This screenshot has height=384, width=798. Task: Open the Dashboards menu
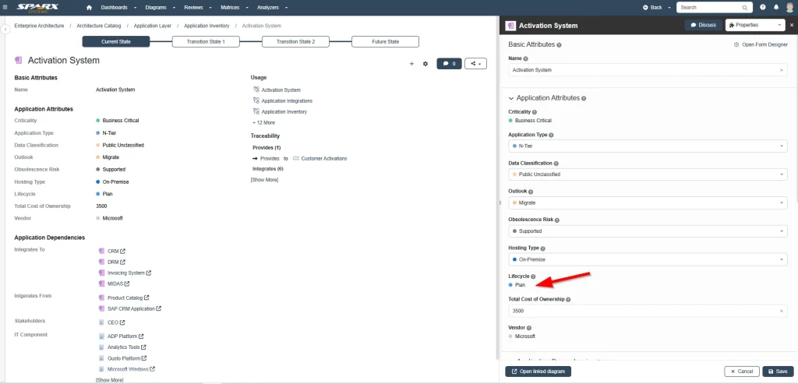[x=118, y=8]
